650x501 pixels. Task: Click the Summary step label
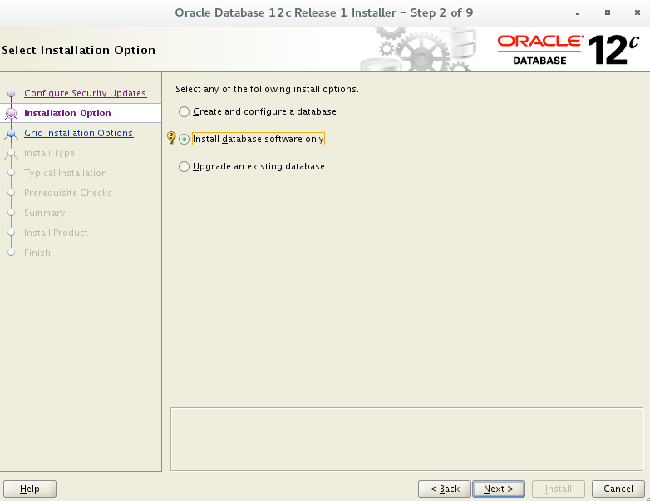tap(44, 213)
